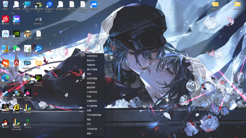
Task: Expand the 关机或注销 submenu arrow
Action: (101, 129)
